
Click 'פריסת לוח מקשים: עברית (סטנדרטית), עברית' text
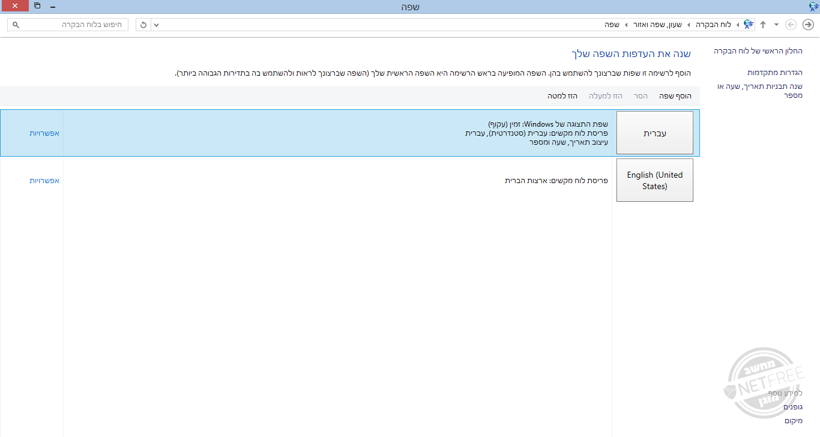pyautogui.click(x=537, y=133)
